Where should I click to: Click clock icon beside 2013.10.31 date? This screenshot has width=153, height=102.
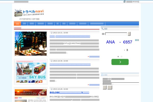(x=52, y=33)
